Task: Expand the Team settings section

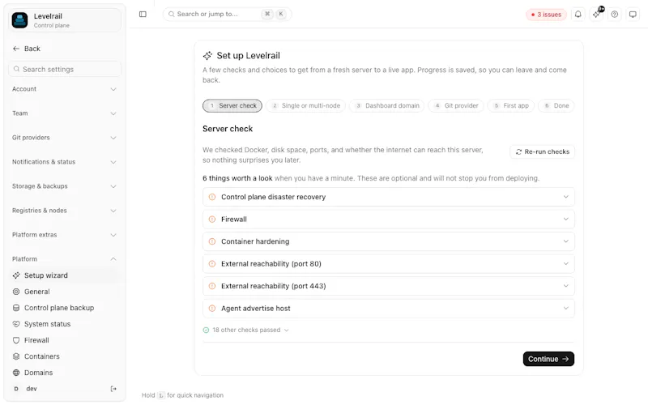Action: pos(64,113)
